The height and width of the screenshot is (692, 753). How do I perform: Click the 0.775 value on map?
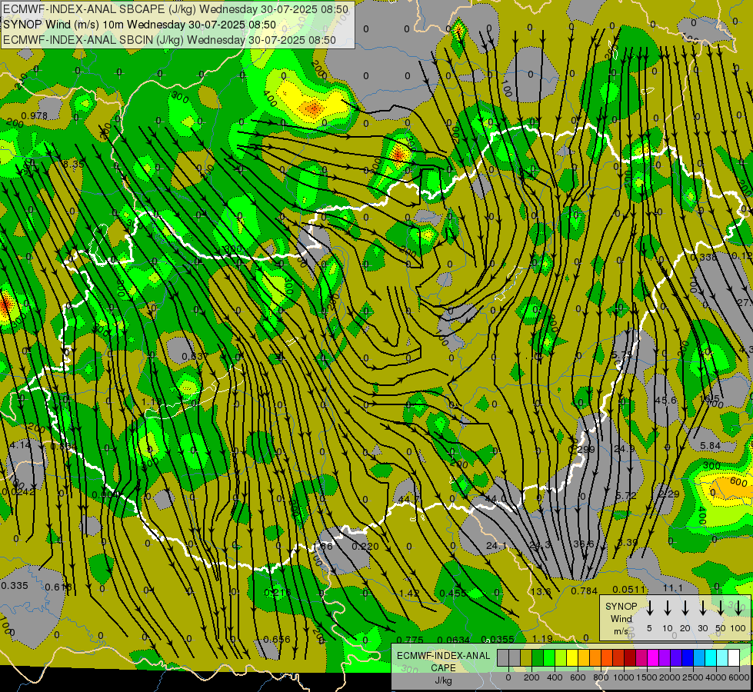point(411,640)
